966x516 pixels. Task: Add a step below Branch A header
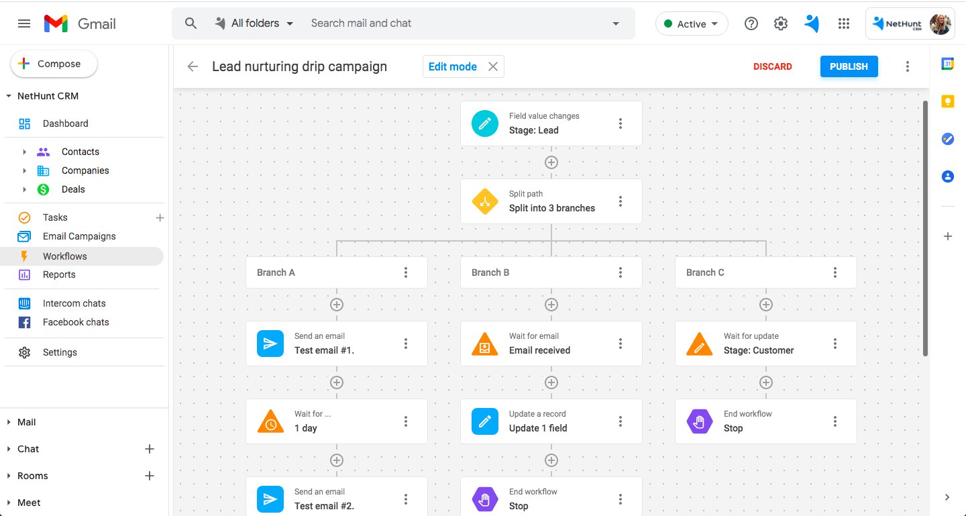(x=337, y=305)
